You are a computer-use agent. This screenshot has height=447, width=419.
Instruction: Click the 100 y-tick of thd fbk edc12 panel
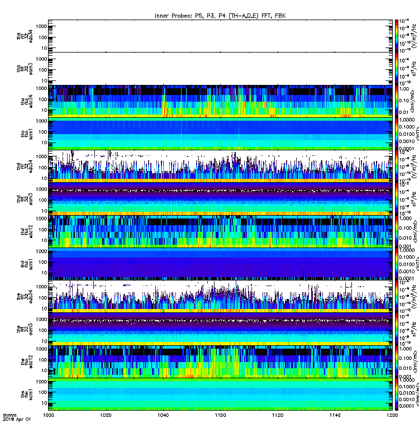click(x=43, y=230)
